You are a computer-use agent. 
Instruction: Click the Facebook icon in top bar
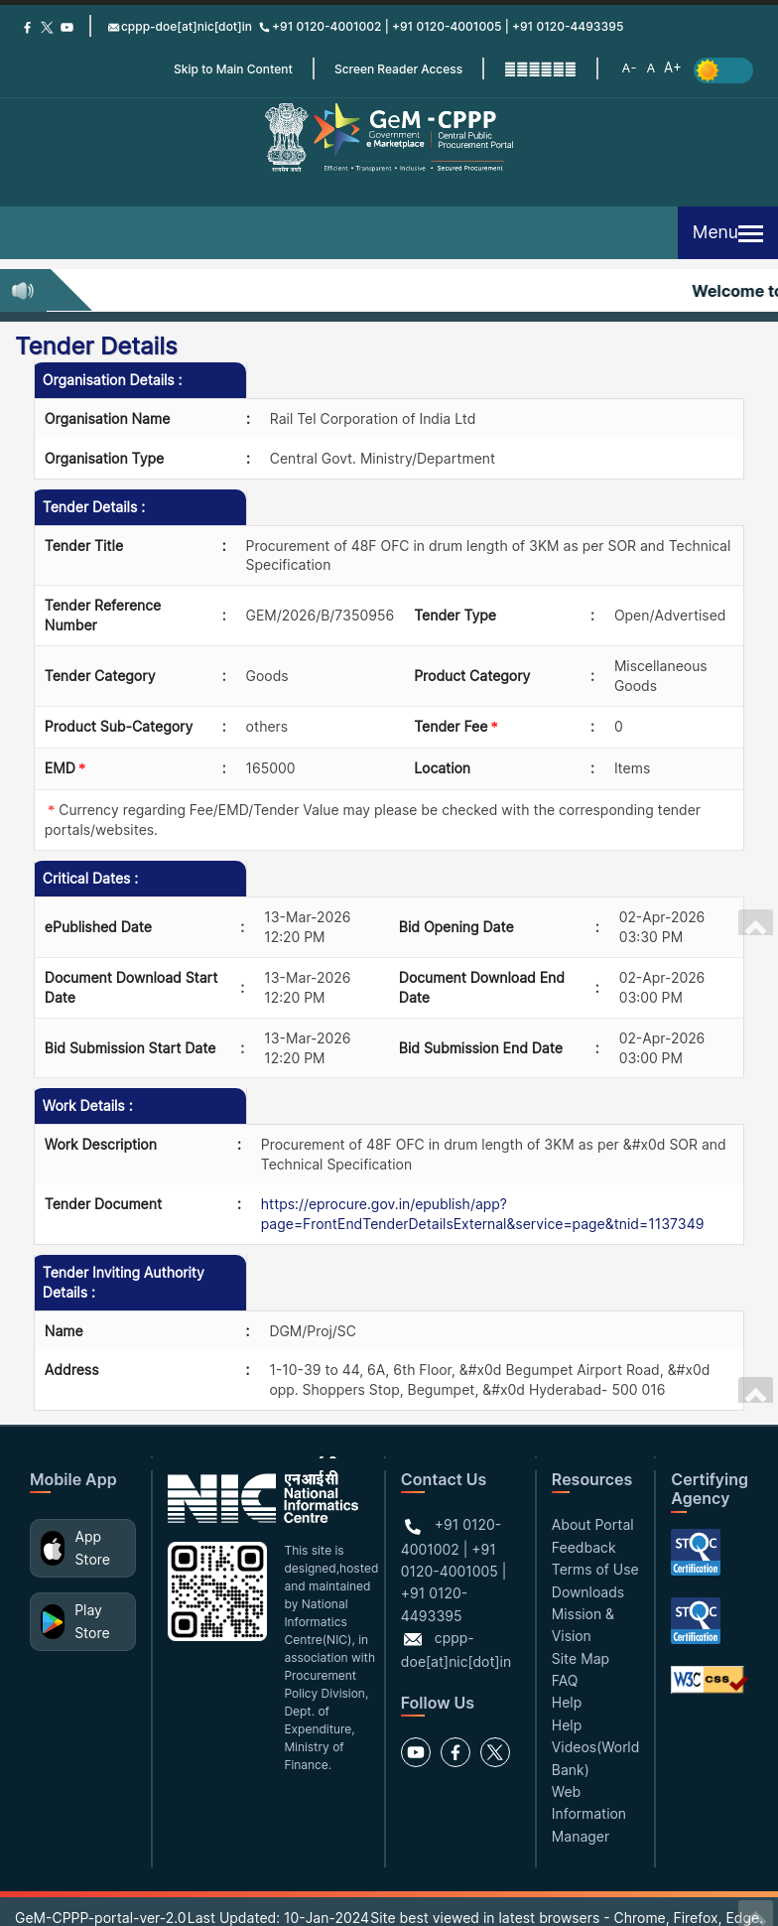coord(27,28)
